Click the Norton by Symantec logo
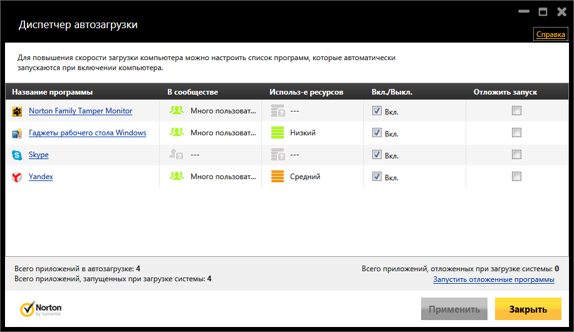Image resolution: width=574 pixels, height=332 pixels. [x=41, y=309]
